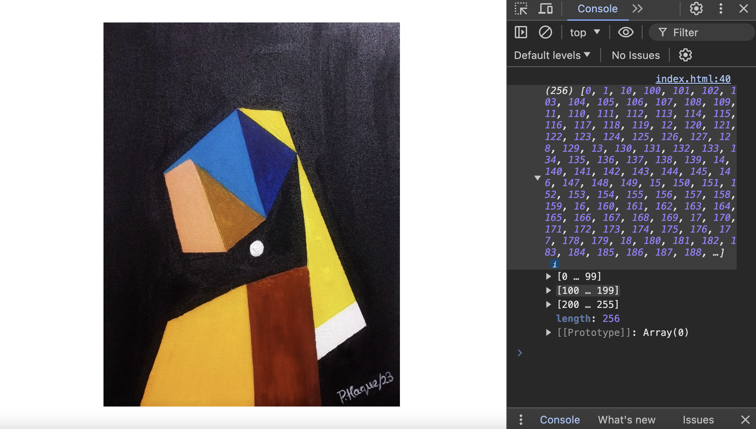Open DevTools settings gear icon
Image resolution: width=756 pixels, height=429 pixels.
(696, 8)
